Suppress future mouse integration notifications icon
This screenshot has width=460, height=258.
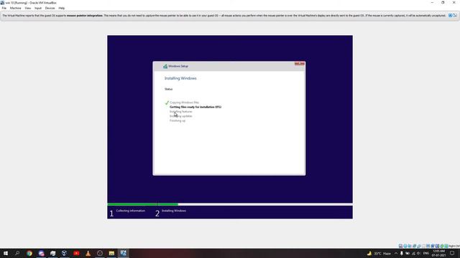coord(455,16)
